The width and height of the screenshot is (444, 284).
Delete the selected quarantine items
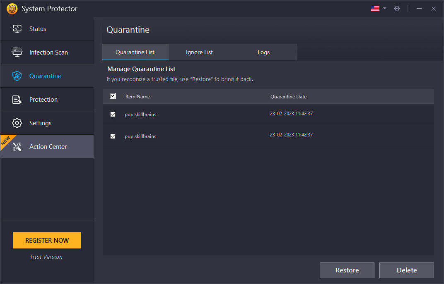coord(406,270)
